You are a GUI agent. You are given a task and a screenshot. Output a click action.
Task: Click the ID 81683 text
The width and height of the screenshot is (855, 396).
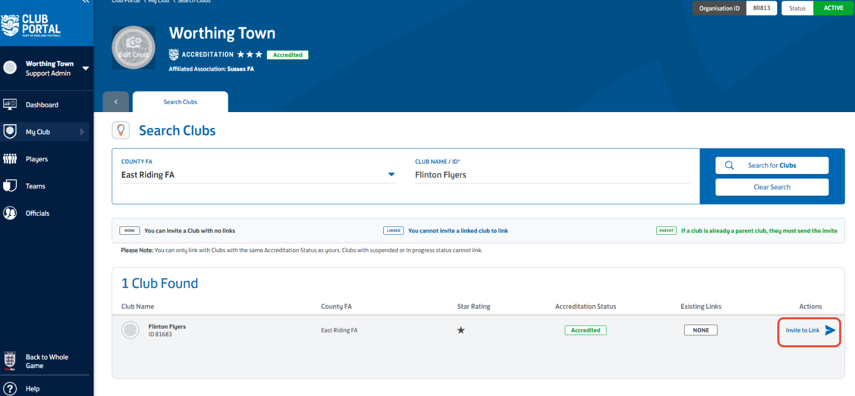pos(160,334)
